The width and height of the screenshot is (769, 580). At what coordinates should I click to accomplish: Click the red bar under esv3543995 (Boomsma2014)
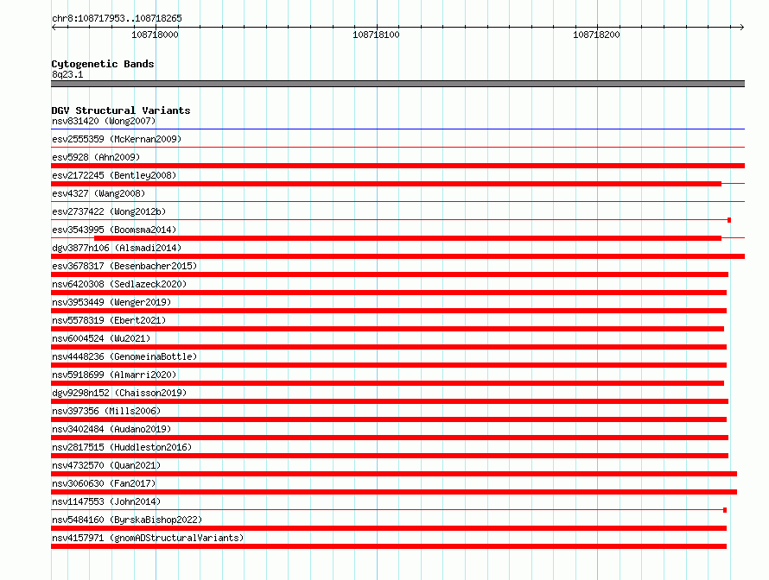coord(408,238)
